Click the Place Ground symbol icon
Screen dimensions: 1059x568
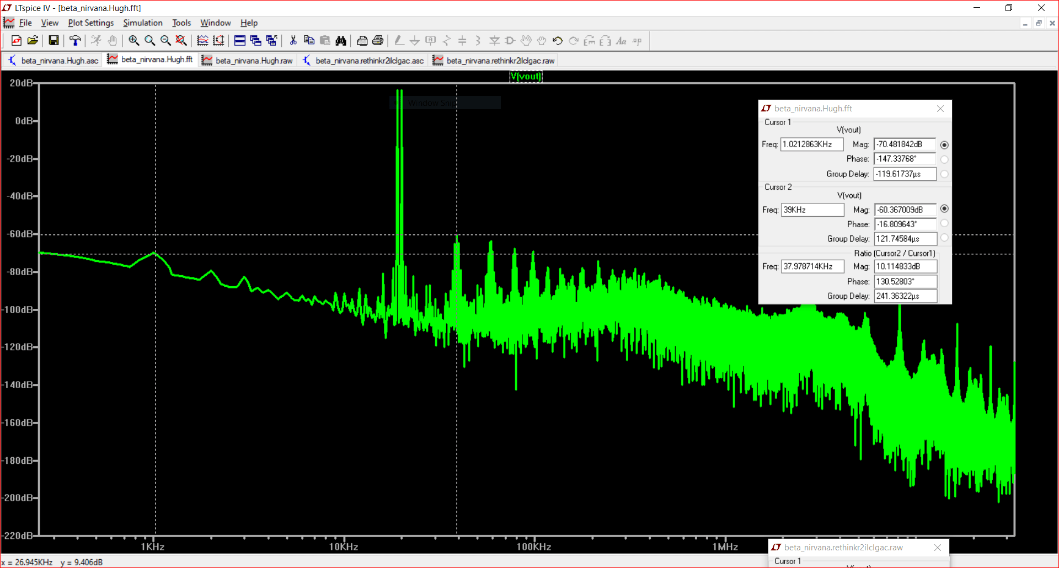[x=415, y=40]
